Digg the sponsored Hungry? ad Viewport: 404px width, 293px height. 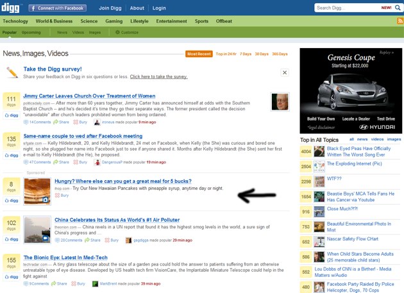[12, 200]
